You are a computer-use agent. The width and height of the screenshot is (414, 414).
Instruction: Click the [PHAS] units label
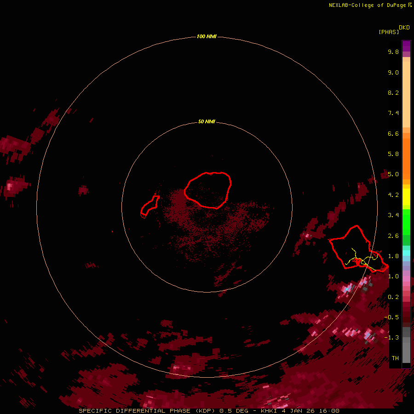click(x=389, y=32)
